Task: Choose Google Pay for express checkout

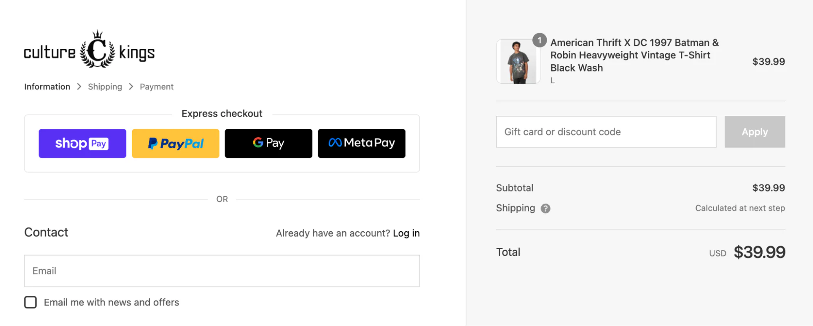Action: [x=268, y=143]
